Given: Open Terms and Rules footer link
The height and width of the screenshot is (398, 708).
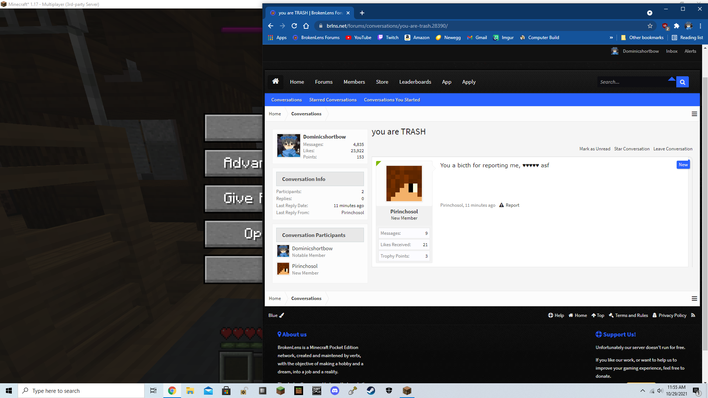Looking at the screenshot, I should coord(628,315).
